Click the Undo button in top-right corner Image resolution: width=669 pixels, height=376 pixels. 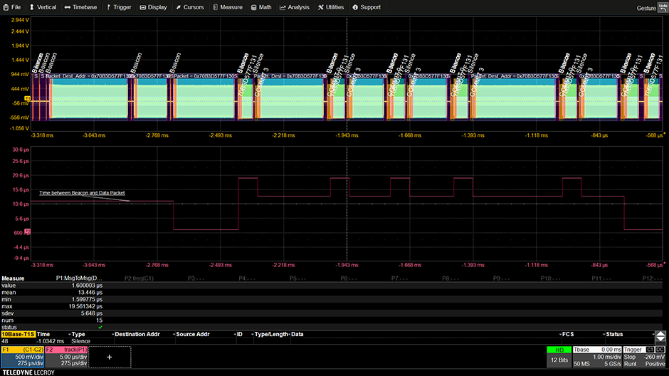click(663, 6)
